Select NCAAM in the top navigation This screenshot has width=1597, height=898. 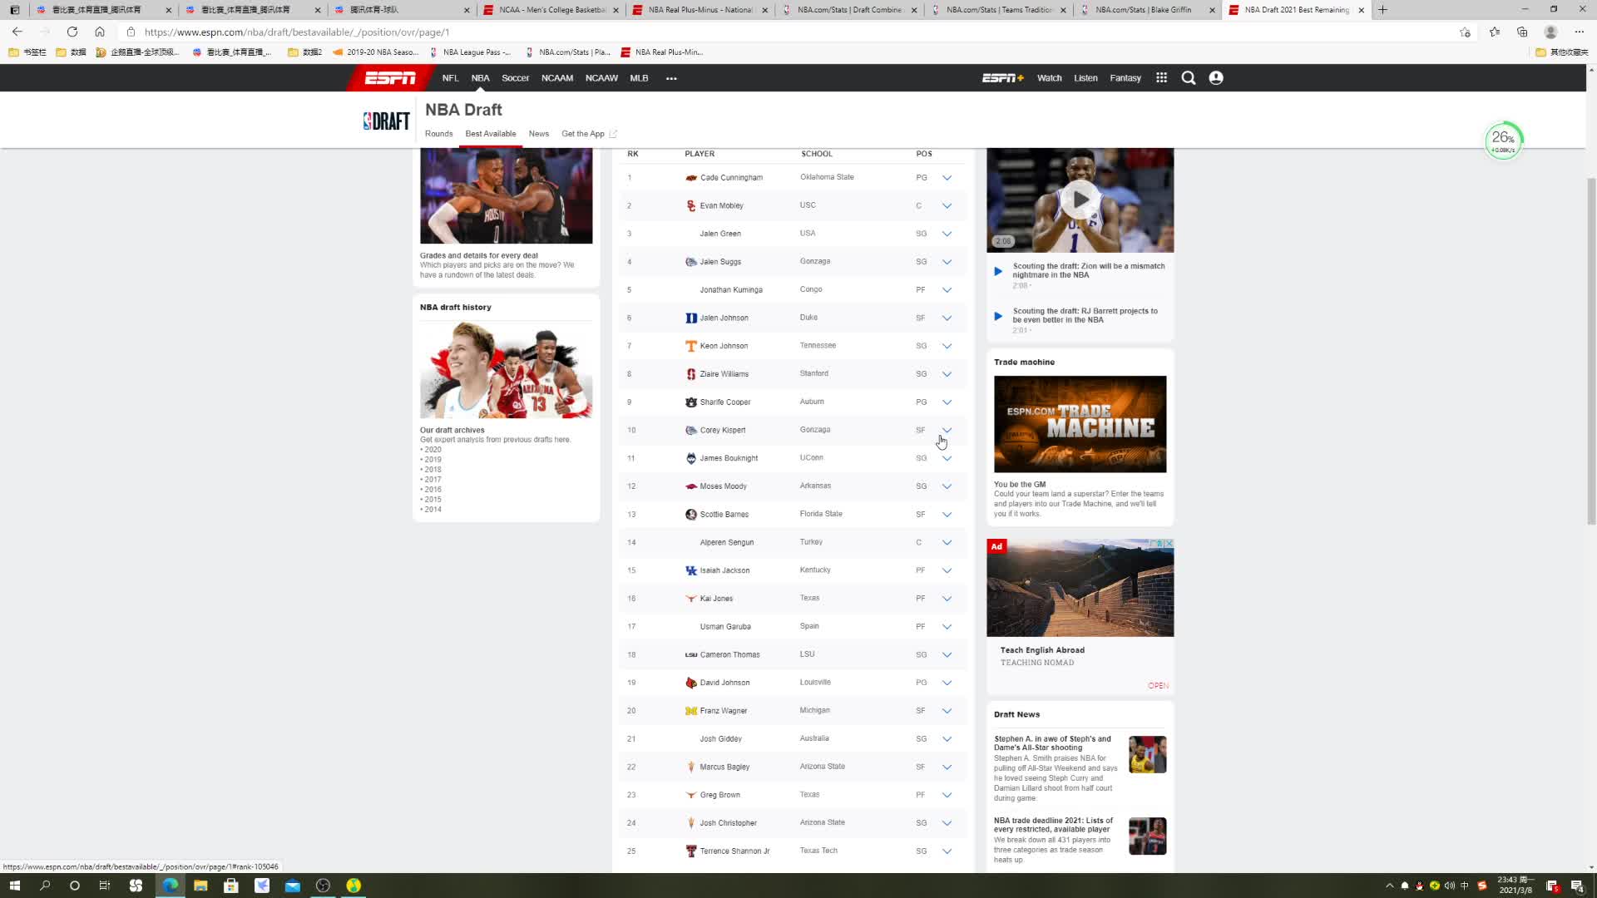pos(556,78)
